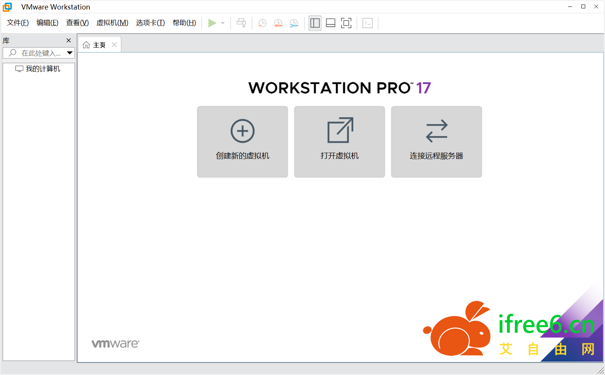605x375 pixels.
Task: Click the console view icon
Action: (367, 23)
